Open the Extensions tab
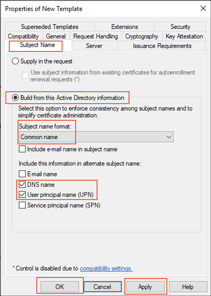Image resolution: width=211 pixels, height=296 pixels. [125, 27]
